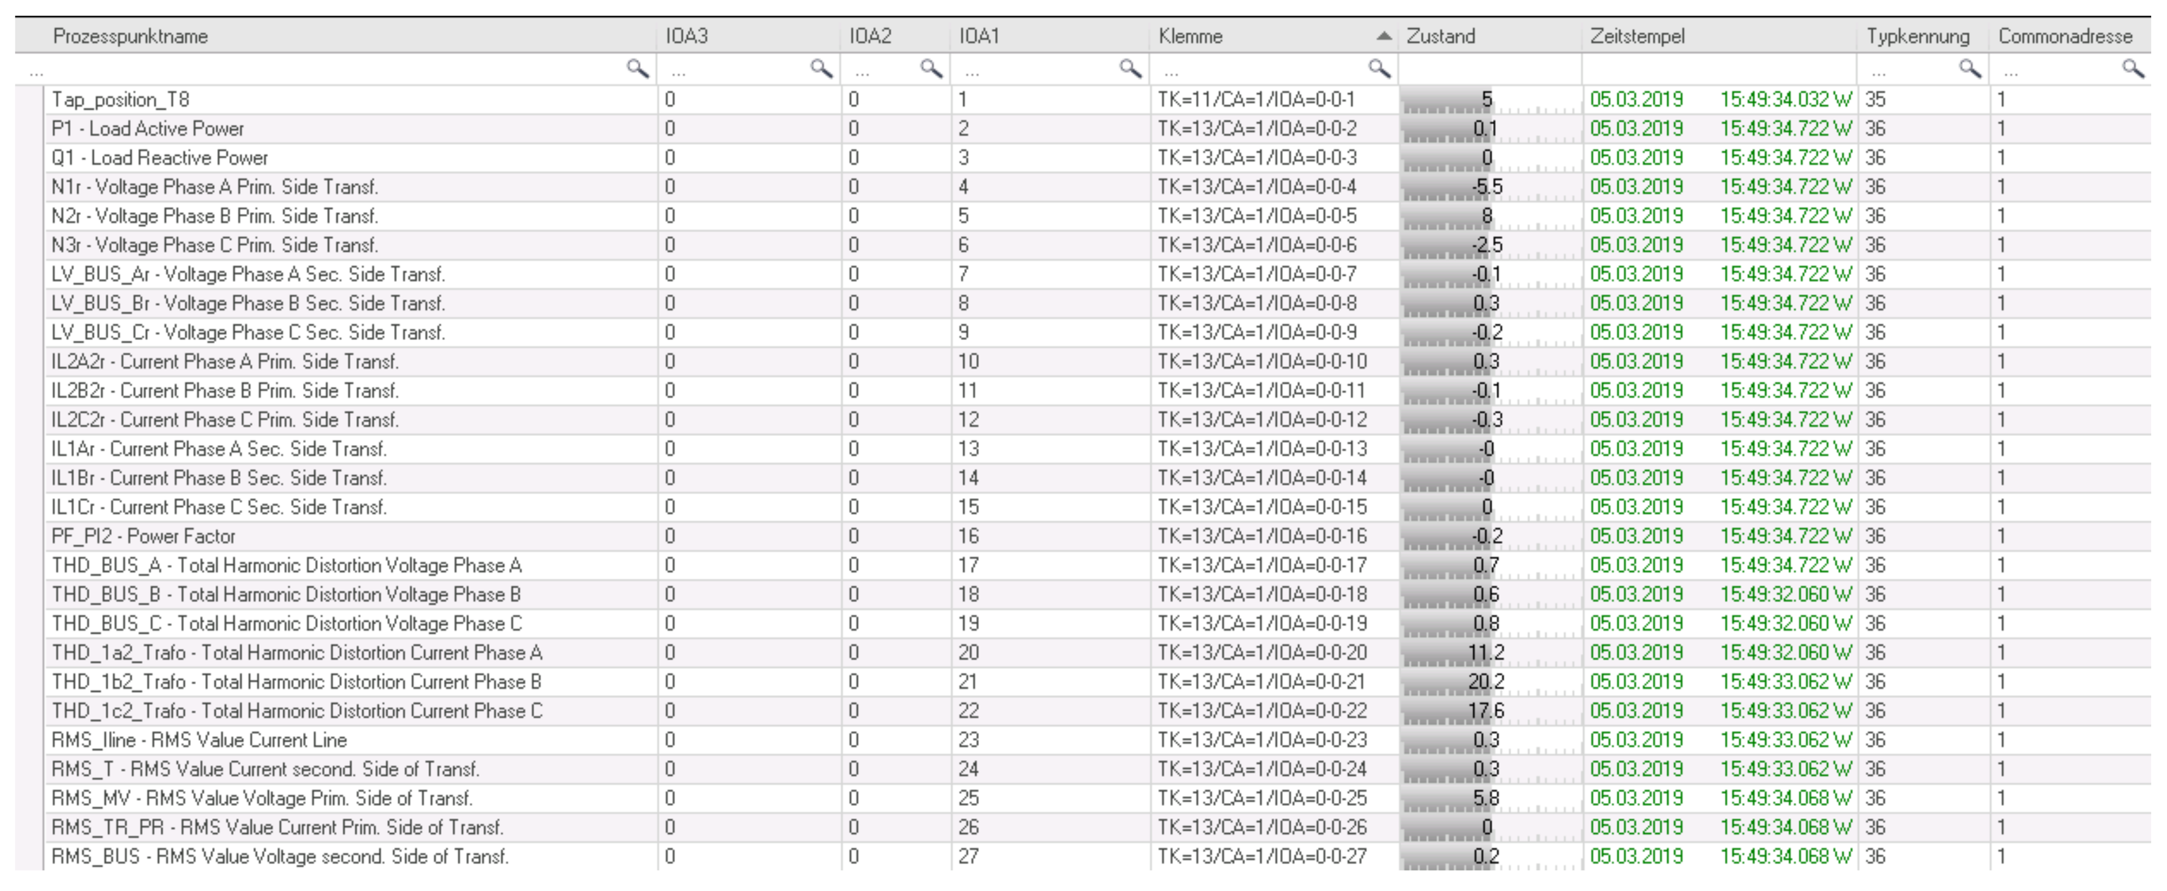
Task: Click Klemme cell TK=13/CA=1/IOA=0-0-10
Action: (x=1262, y=361)
